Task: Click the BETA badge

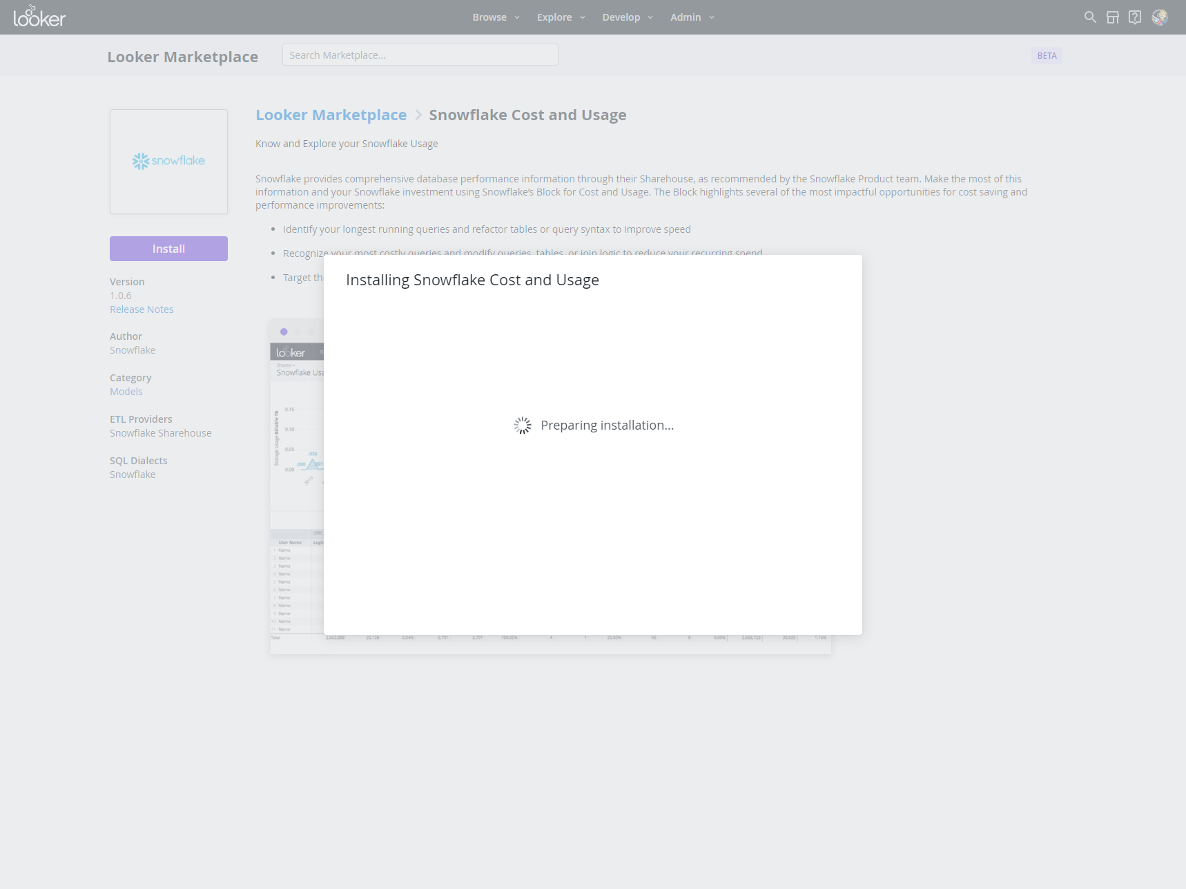Action: pyautogui.click(x=1047, y=55)
